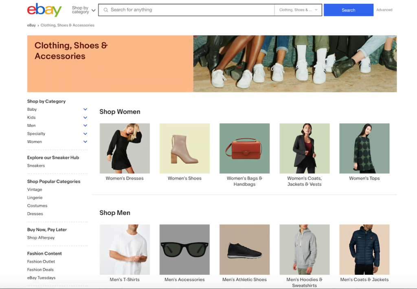
Task: Select Specialty in Shop by Category
Action: [36, 134]
